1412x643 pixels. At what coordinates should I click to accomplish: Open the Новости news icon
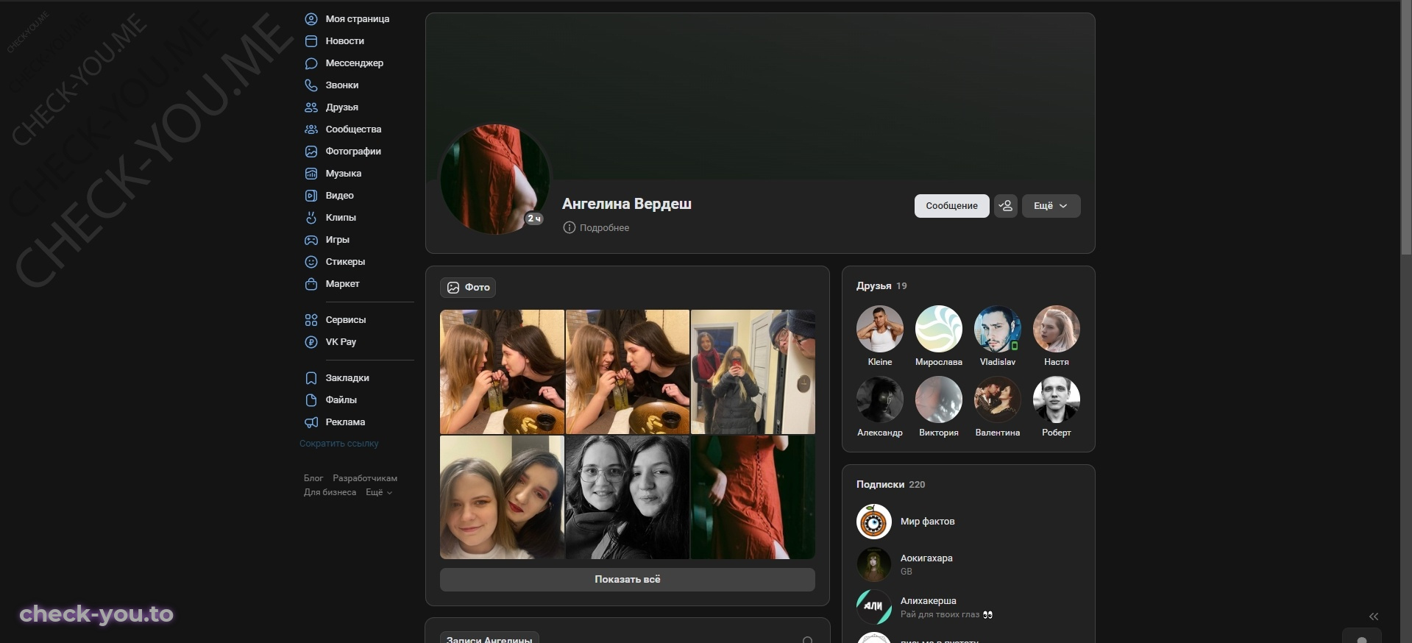[x=311, y=41]
